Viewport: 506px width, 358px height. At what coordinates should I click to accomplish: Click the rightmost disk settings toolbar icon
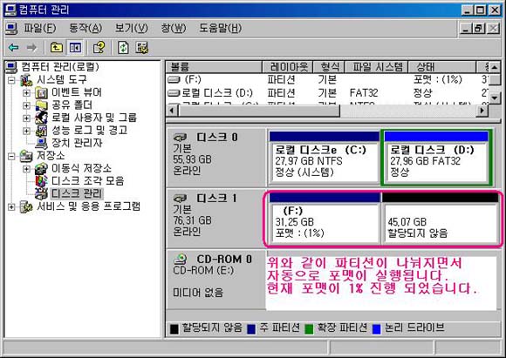pos(141,48)
